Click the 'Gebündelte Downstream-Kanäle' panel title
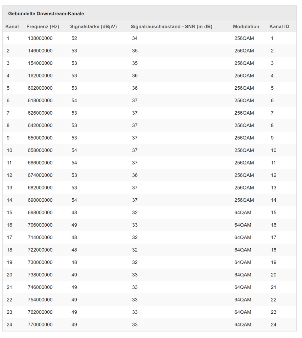Screen dimensions: 302x338 click(x=46, y=14)
